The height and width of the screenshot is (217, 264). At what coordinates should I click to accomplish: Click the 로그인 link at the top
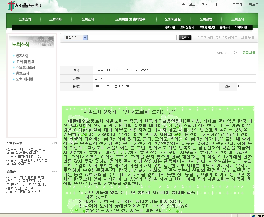194,4
